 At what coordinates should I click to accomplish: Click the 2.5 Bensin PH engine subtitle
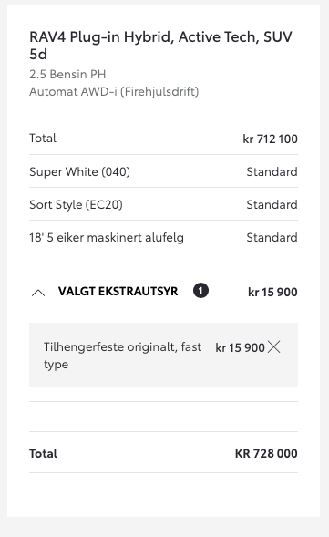[x=67, y=75]
